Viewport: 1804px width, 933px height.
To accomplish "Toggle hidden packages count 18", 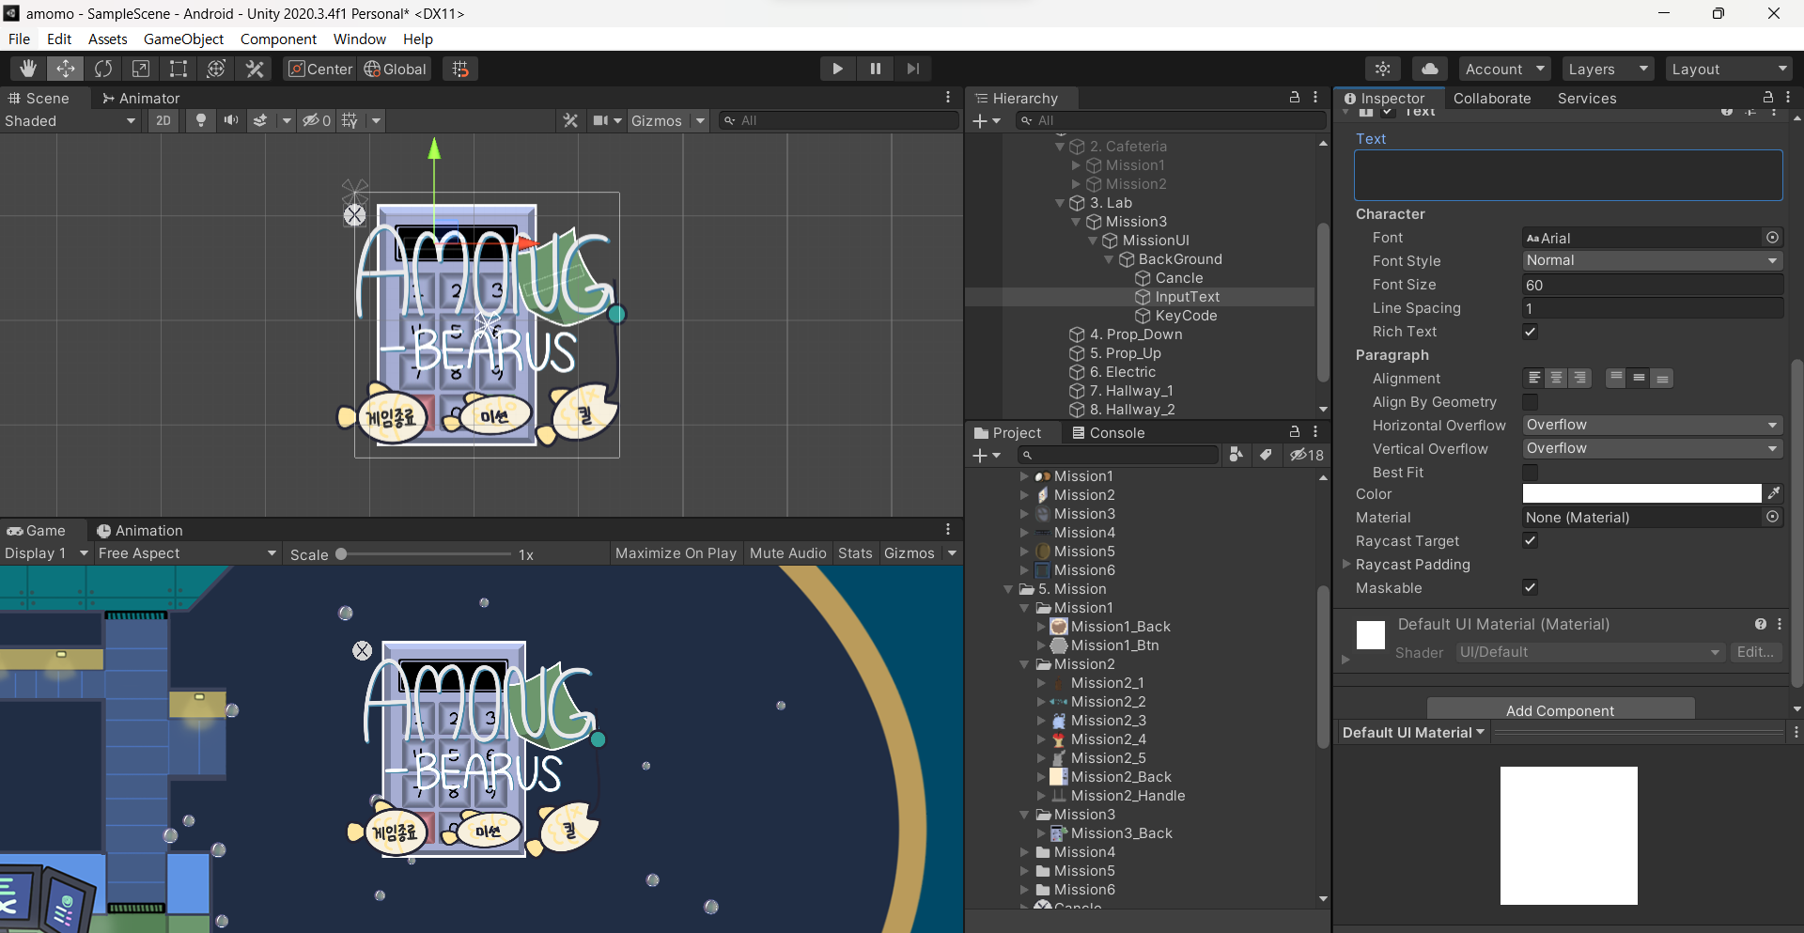I will coord(1307,455).
